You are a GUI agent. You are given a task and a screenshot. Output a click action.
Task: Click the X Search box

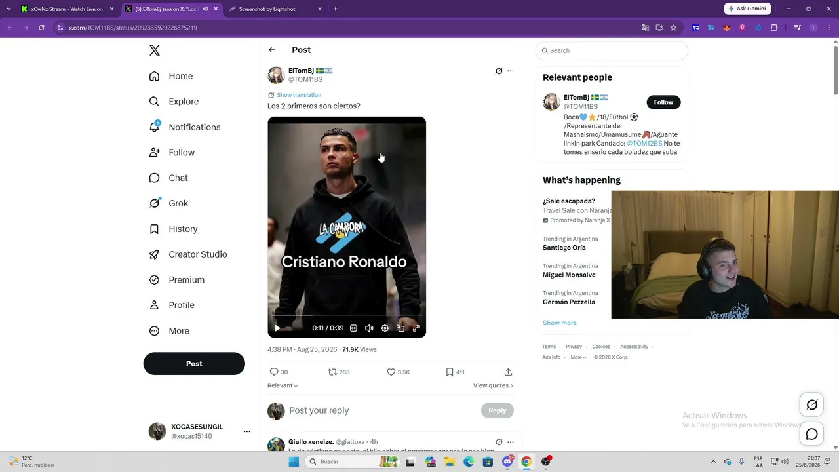tap(612, 50)
